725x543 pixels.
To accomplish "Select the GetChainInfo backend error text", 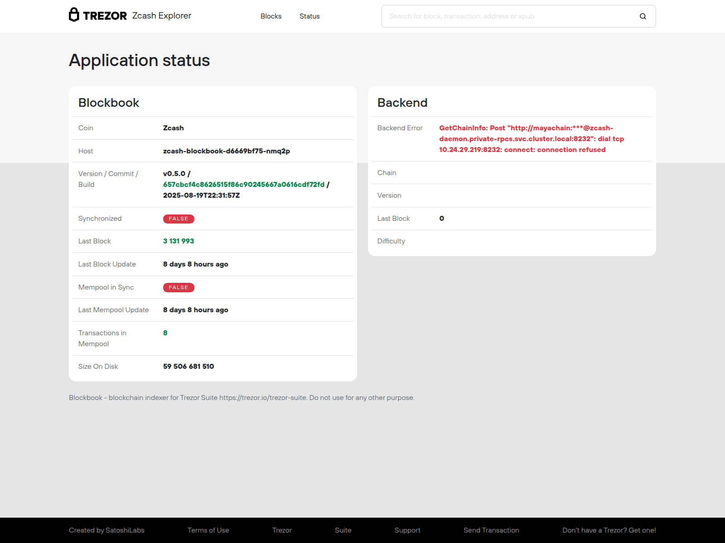I will pyautogui.click(x=532, y=139).
